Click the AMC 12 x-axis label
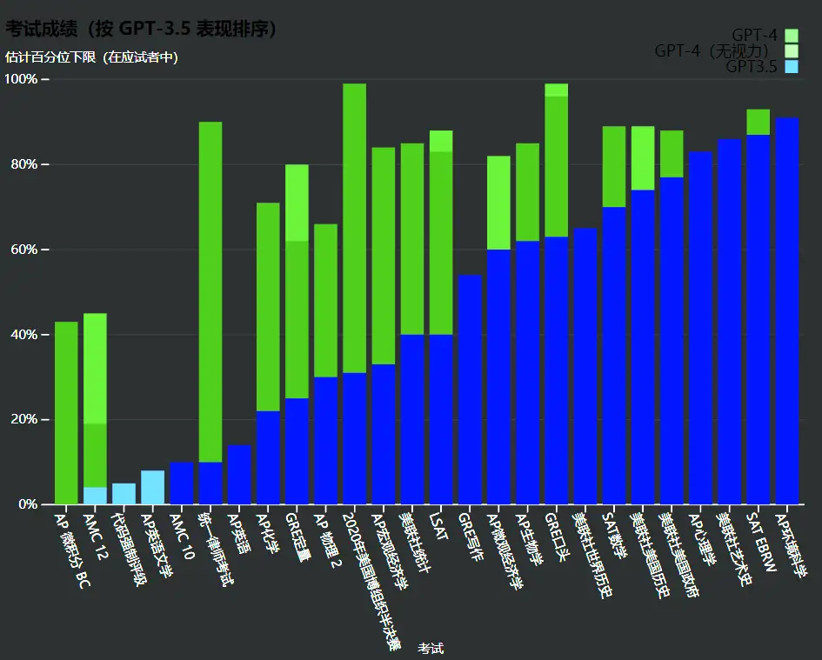The height and width of the screenshot is (660, 822). click(96, 536)
